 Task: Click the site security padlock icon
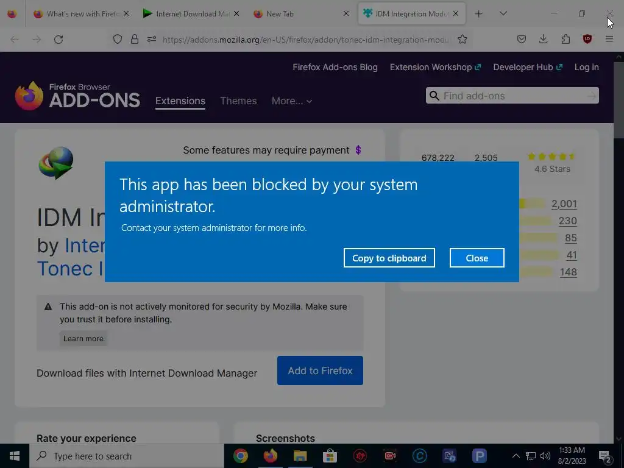click(135, 39)
